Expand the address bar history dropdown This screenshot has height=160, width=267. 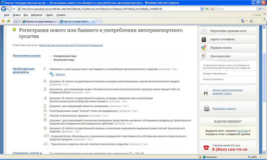(x=202, y=9)
